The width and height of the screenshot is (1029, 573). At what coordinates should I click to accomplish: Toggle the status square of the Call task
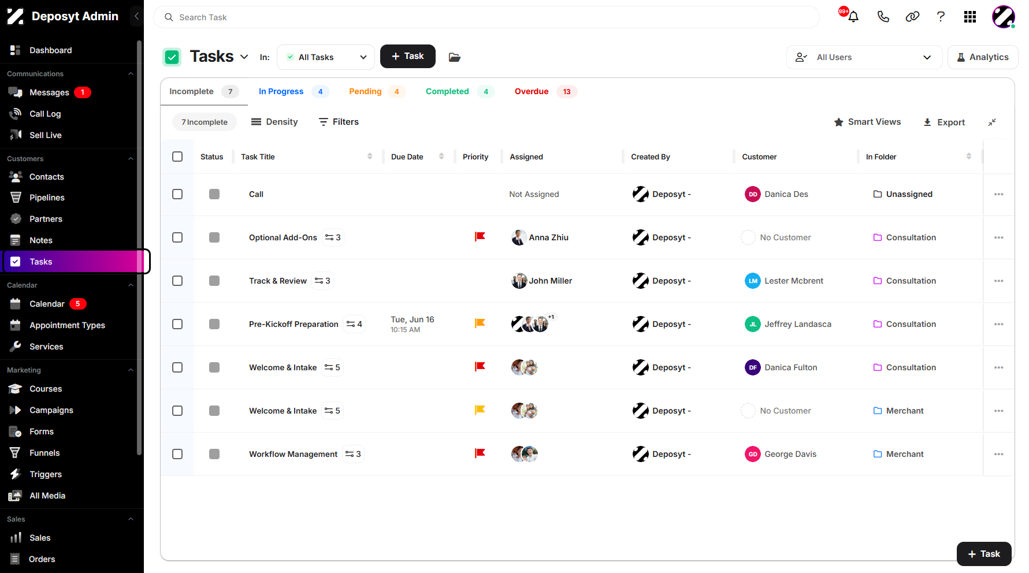click(214, 194)
